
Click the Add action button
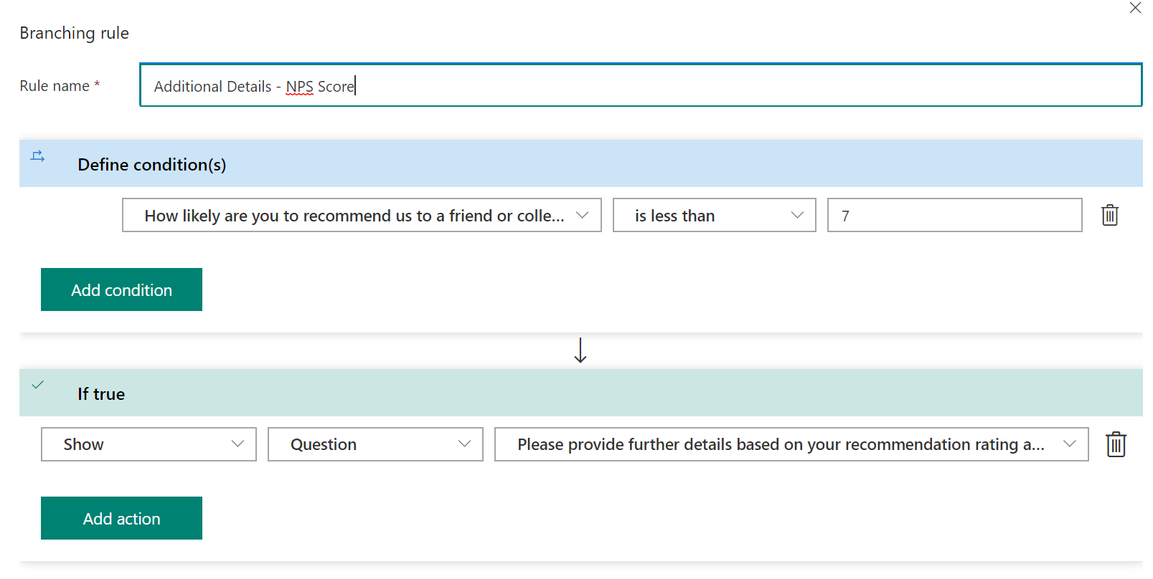pos(121,518)
